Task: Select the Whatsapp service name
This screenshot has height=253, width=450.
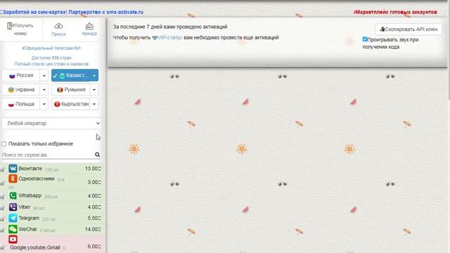Action: pos(30,195)
